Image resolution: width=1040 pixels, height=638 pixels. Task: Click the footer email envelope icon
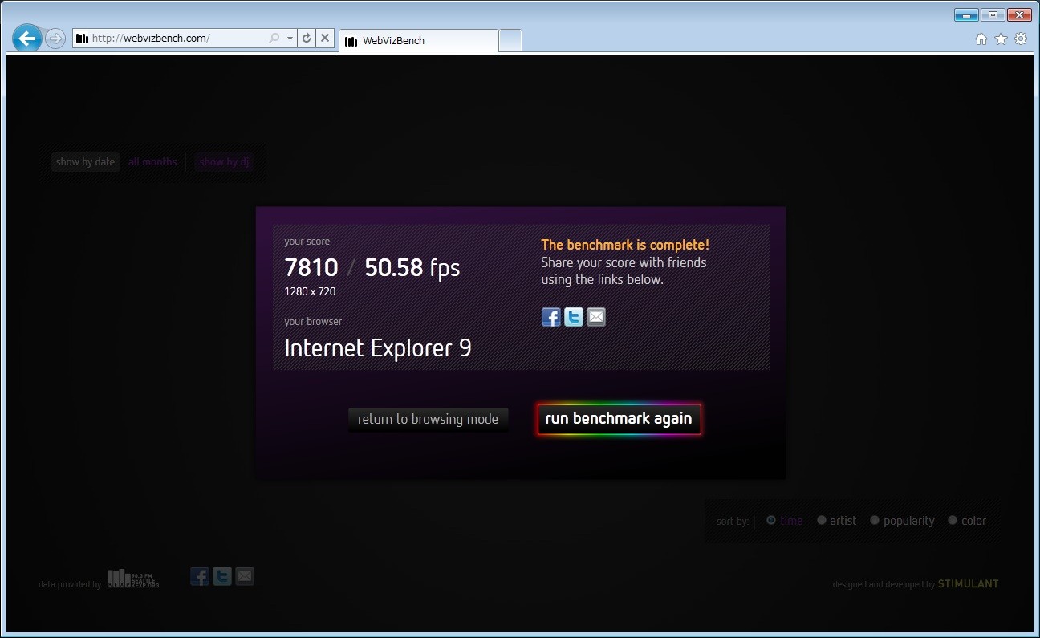click(x=245, y=576)
